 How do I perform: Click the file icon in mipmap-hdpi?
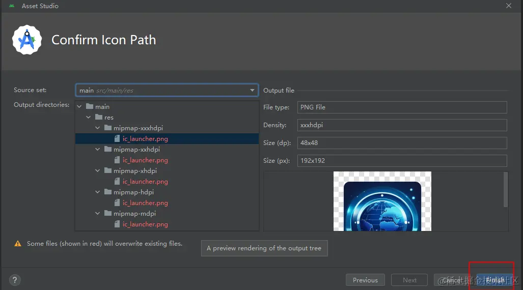pos(117,202)
